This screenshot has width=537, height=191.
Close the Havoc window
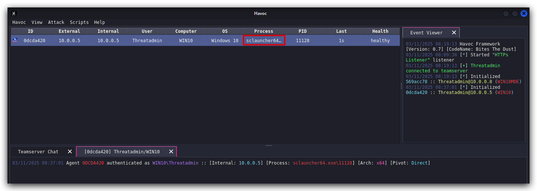tap(524, 13)
